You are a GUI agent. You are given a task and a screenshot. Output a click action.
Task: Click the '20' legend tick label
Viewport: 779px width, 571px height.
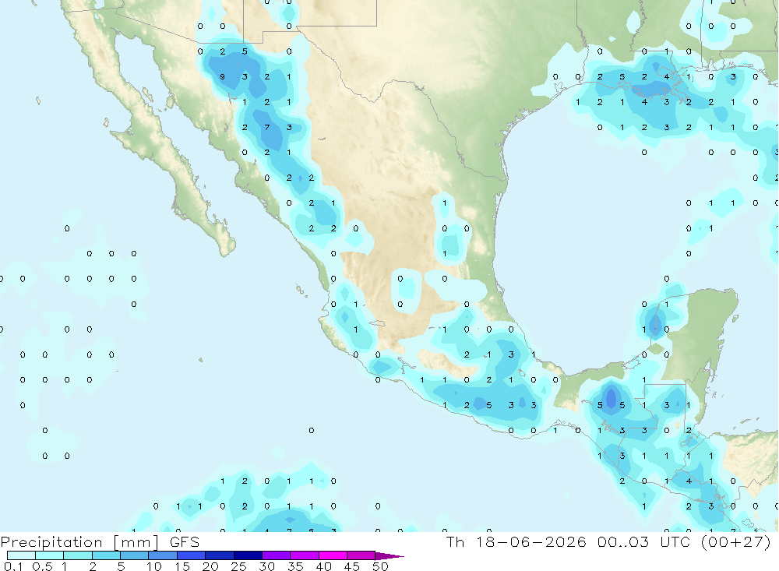tap(210, 566)
